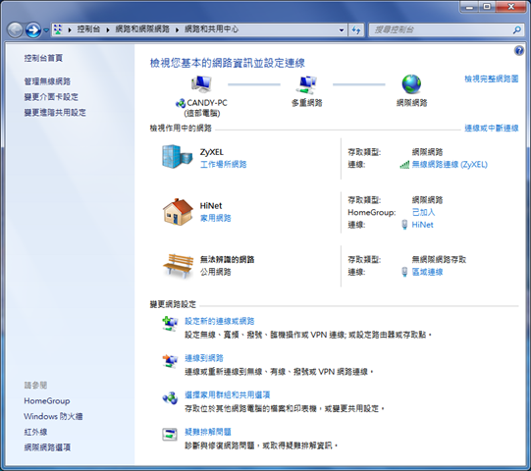The height and width of the screenshot is (471, 531).
Task: Close the Network and Sharing Center window
Action: tap(511, 7)
